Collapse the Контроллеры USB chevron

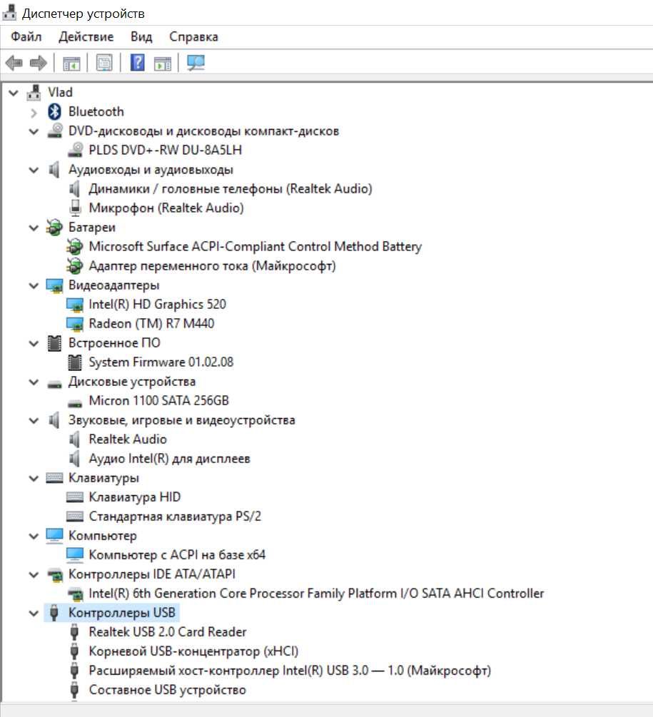click(x=34, y=614)
